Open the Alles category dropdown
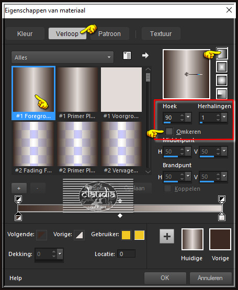Screen dimensions: 238x290 click(x=63, y=57)
